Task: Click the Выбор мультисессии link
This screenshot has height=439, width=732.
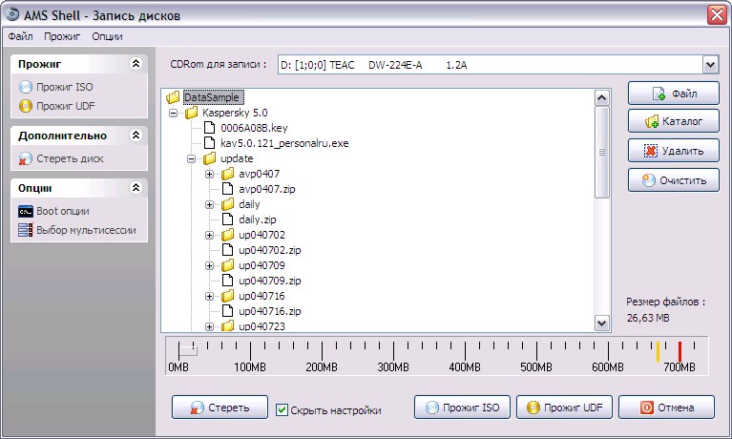Action: click(x=86, y=230)
